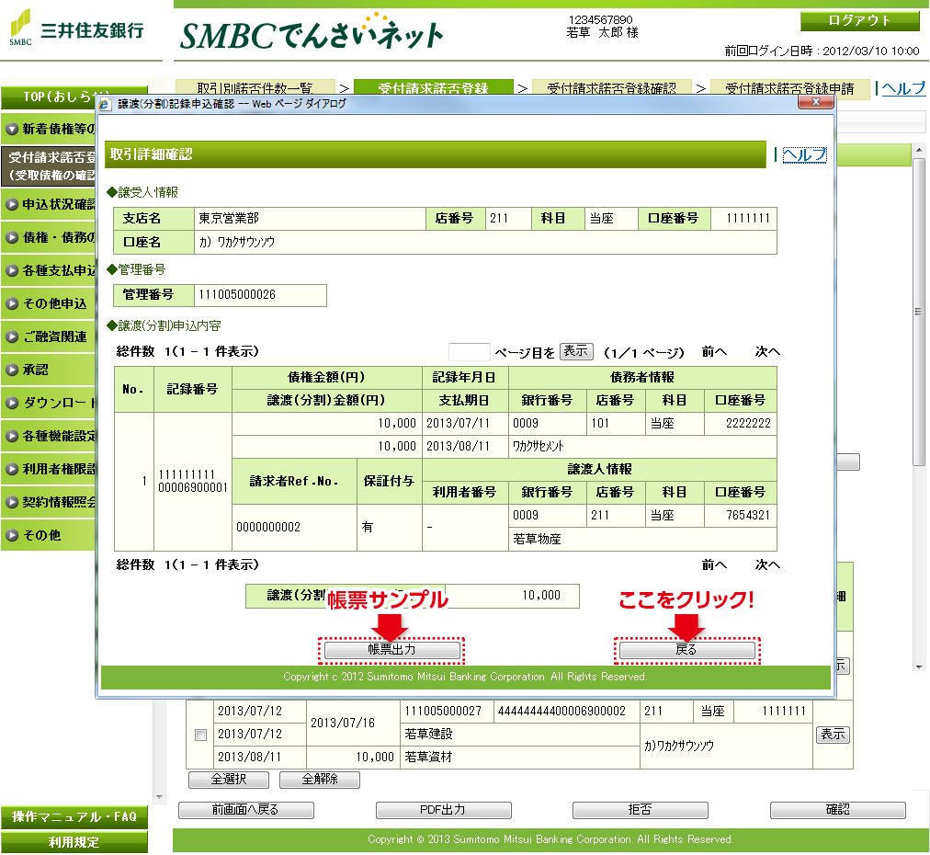Screen dimensions: 930x855
Task: Click the upper 次へ pagination link
Action: point(767,352)
